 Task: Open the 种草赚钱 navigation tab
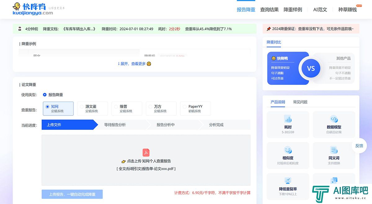[x=348, y=10]
